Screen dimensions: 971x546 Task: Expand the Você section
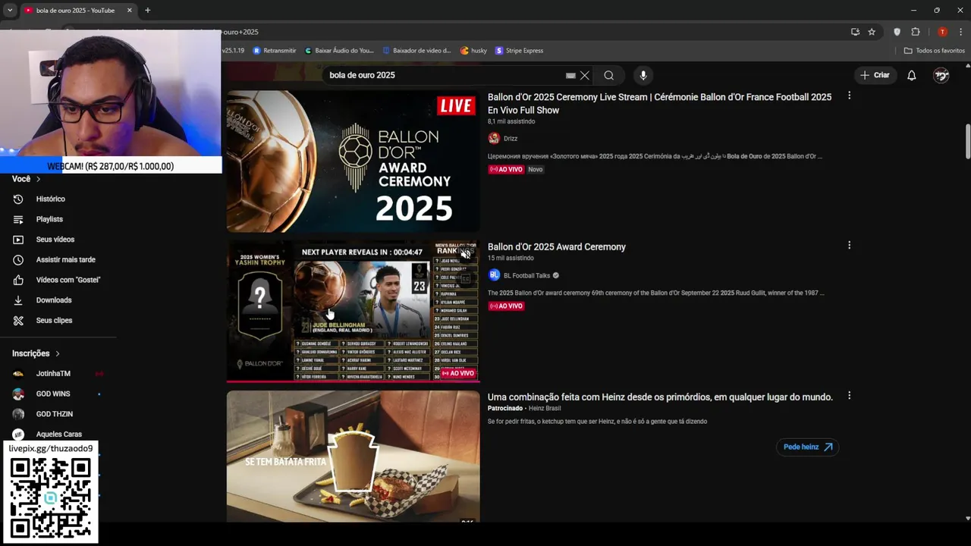[26, 179]
